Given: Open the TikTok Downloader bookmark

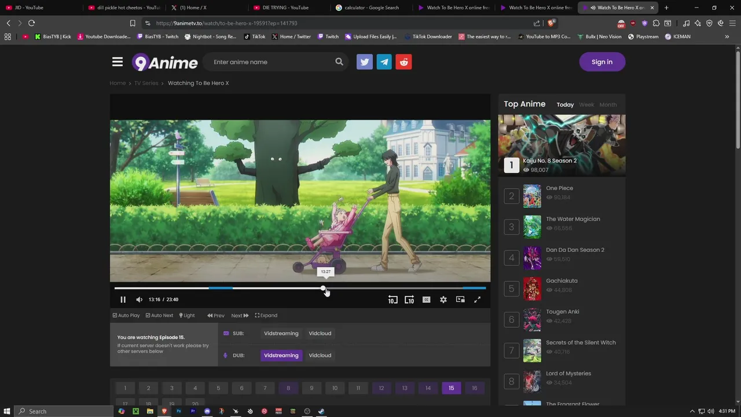Looking at the screenshot, I should click(x=428, y=36).
